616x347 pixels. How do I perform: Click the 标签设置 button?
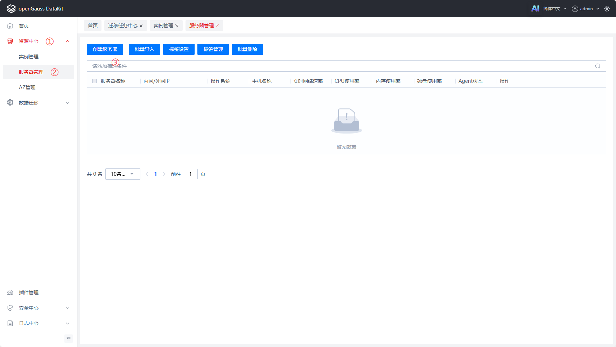(x=179, y=49)
